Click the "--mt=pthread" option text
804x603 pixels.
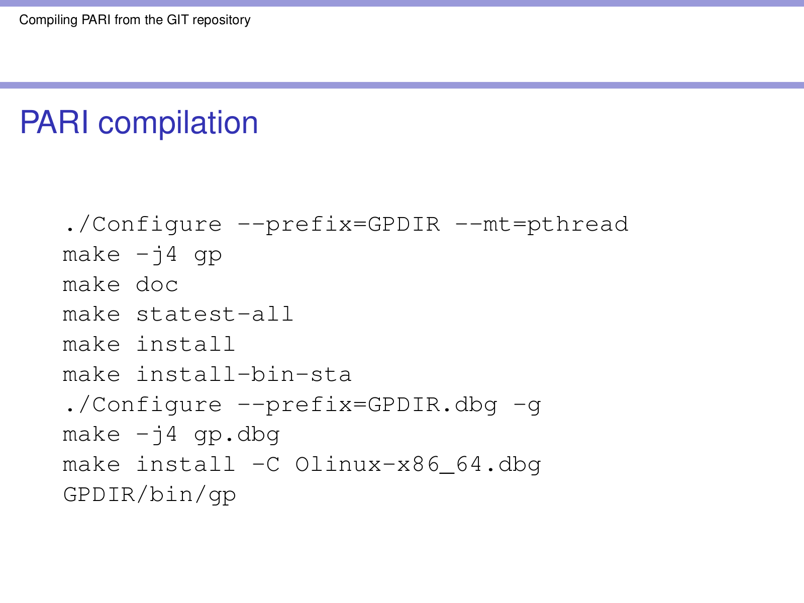pos(541,225)
